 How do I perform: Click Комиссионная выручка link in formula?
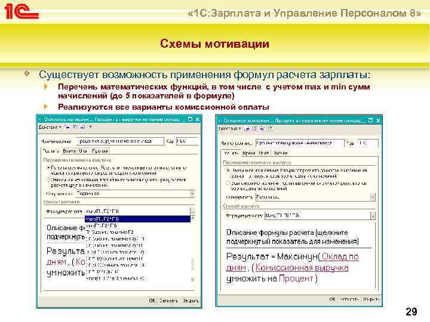point(302,268)
